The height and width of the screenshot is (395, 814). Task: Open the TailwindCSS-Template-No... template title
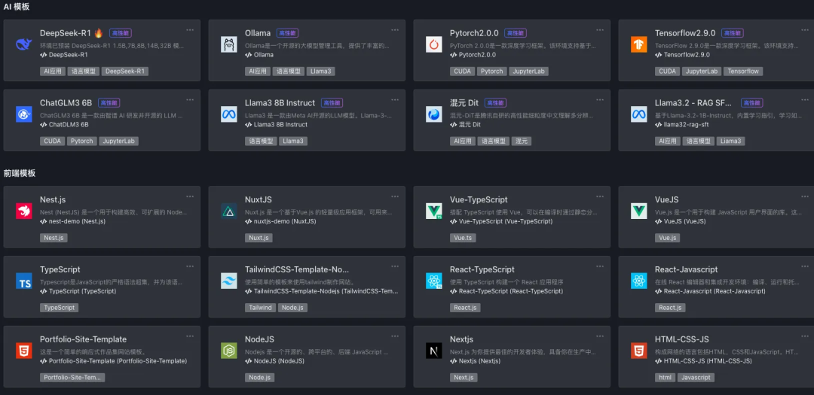click(297, 269)
